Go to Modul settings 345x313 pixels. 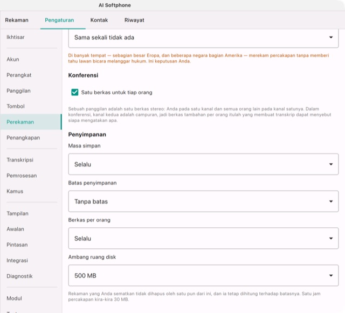[x=31, y=298]
